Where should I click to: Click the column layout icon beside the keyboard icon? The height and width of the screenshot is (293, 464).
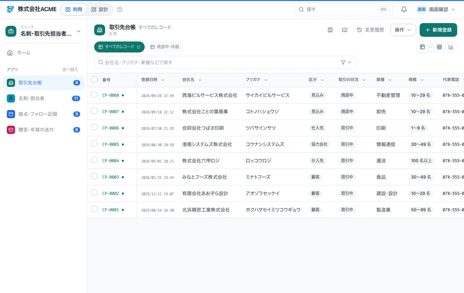pyautogui.click(x=330, y=30)
